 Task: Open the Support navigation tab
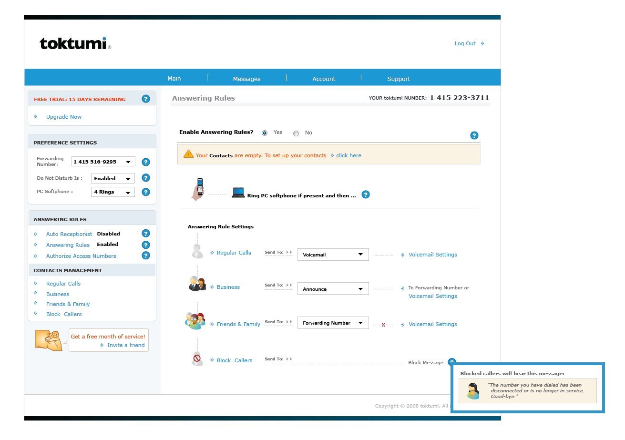tap(399, 79)
